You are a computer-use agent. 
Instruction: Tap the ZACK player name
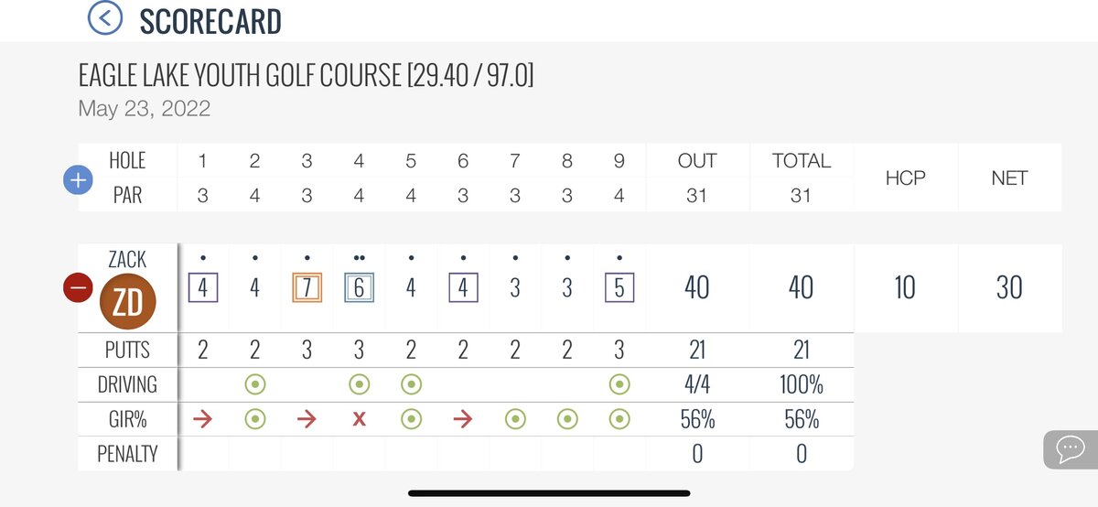point(127,260)
